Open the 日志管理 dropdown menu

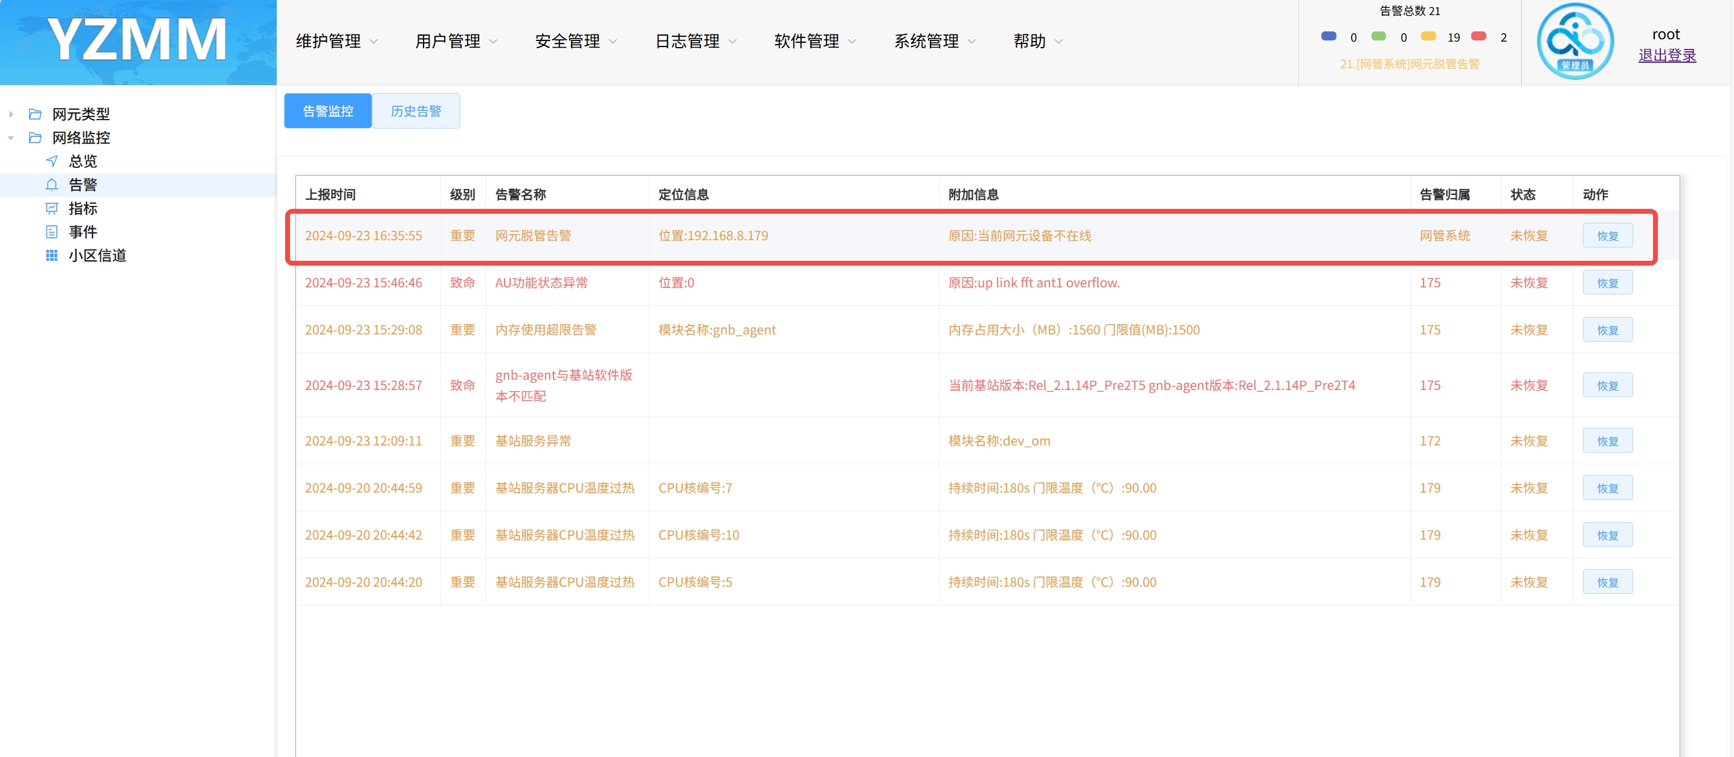(x=696, y=41)
